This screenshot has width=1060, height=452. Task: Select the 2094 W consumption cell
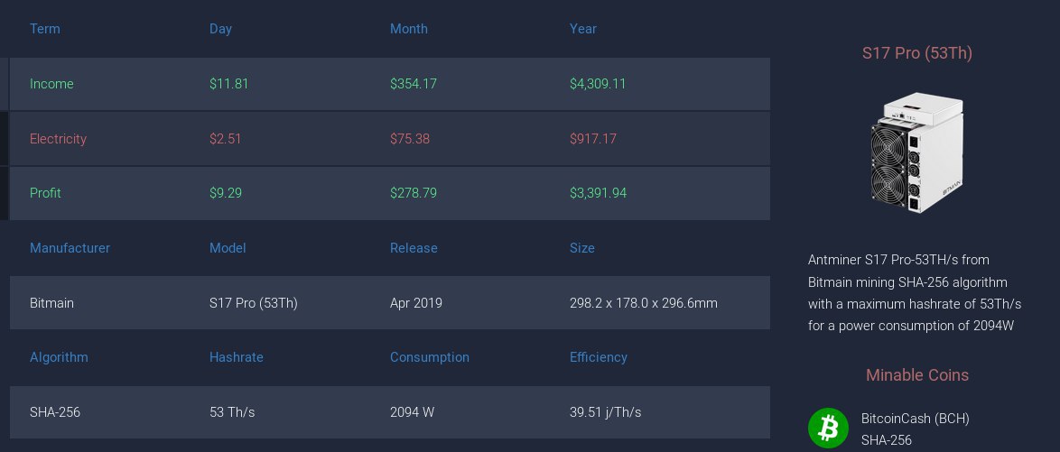coord(413,412)
